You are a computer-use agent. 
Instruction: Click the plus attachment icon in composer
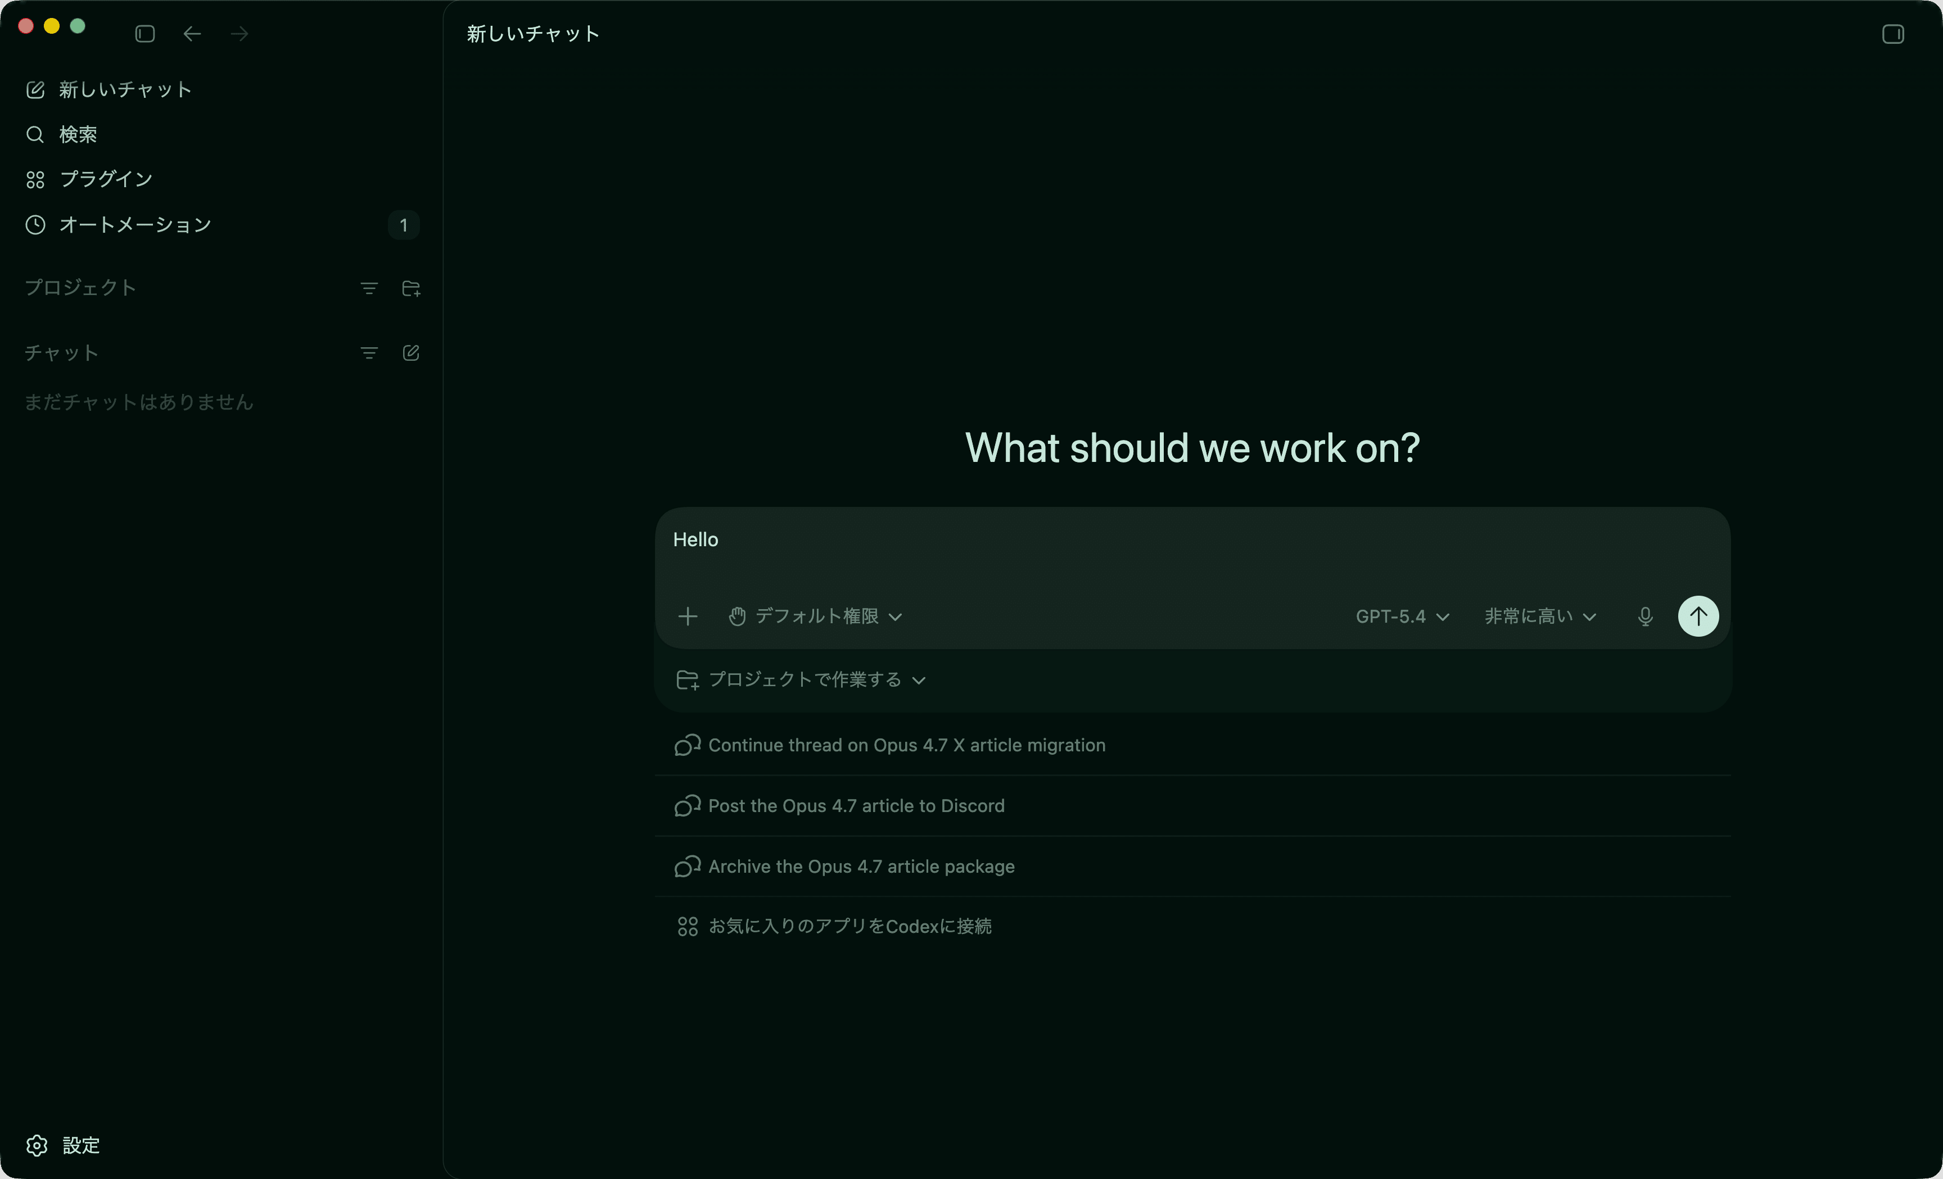pos(688,616)
